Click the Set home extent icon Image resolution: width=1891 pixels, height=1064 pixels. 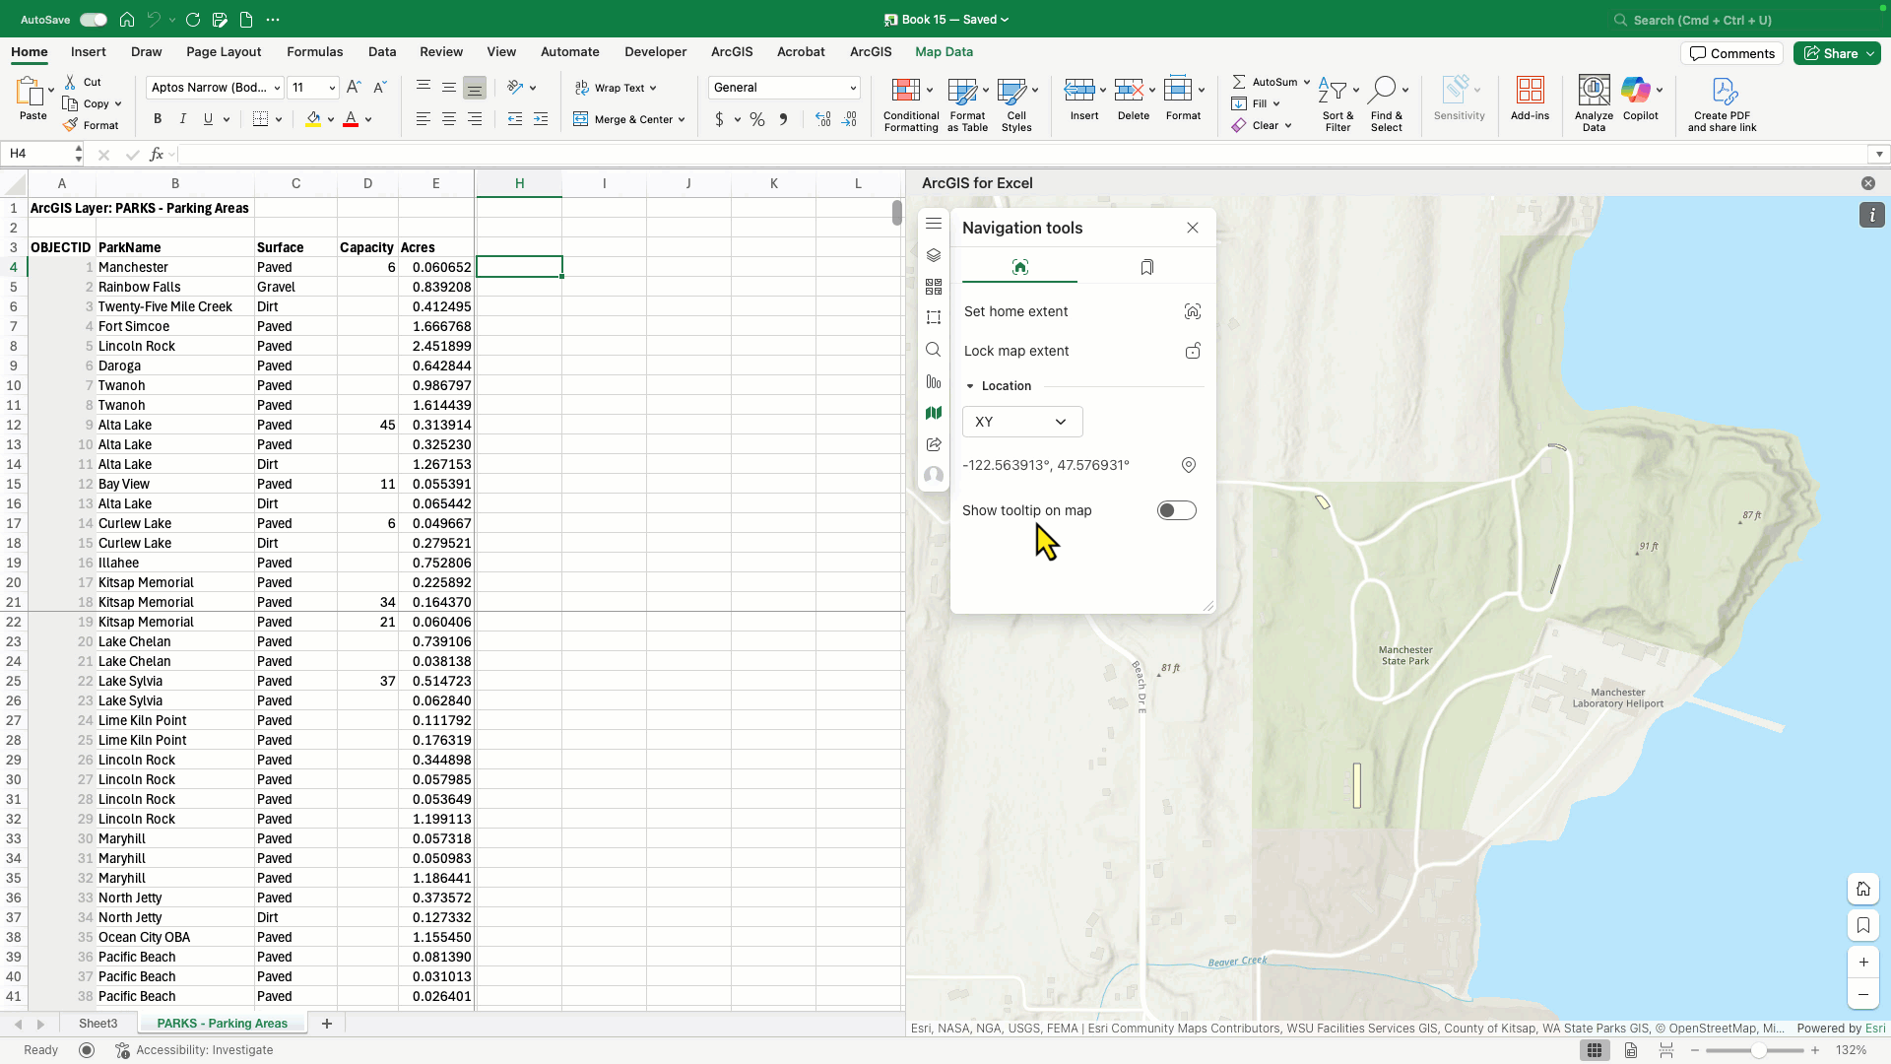point(1192,311)
